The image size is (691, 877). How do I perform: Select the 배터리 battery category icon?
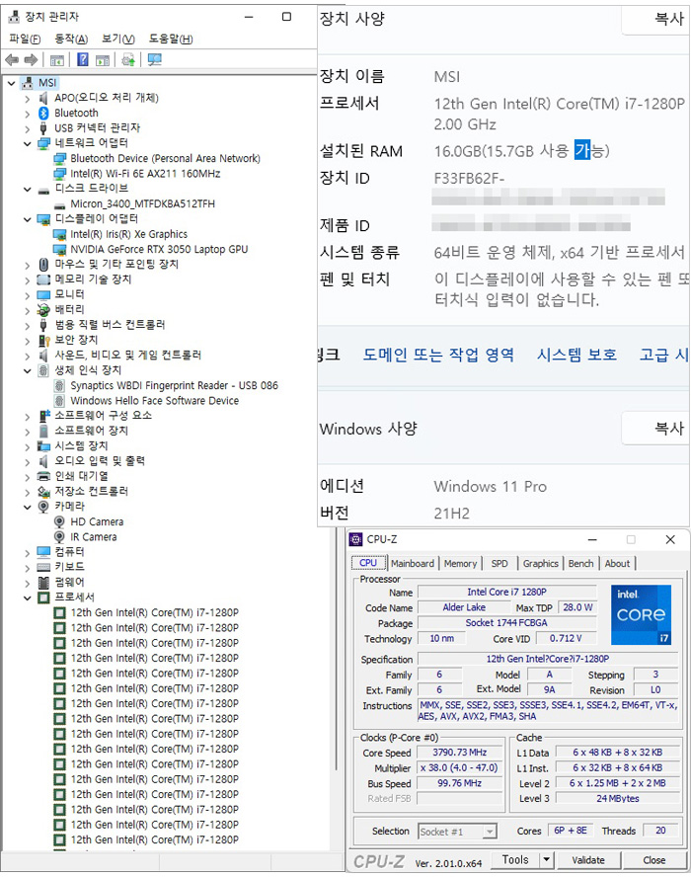(x=43, y=309)
